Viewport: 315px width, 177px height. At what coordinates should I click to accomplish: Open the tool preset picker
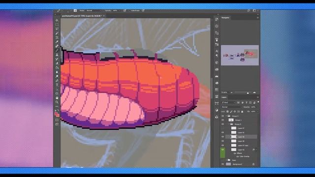[60, 10]
